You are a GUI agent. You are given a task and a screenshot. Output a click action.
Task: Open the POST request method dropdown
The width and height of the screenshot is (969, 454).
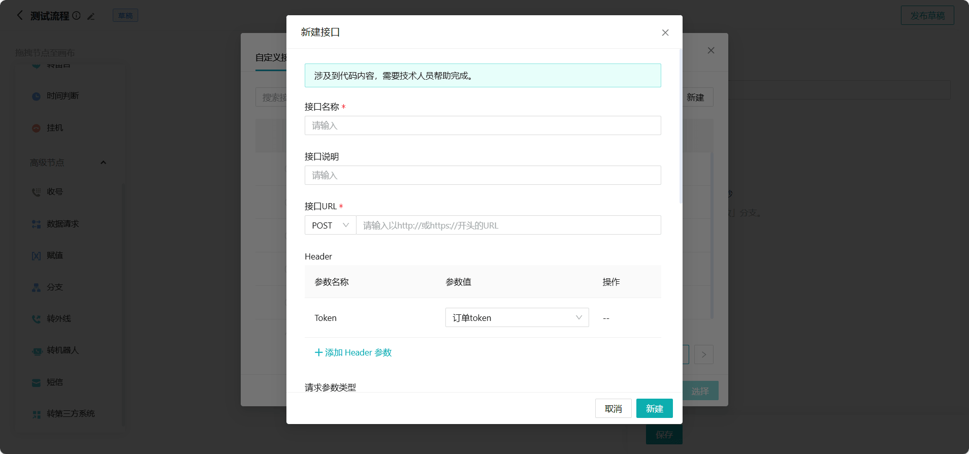pos(331,225)
